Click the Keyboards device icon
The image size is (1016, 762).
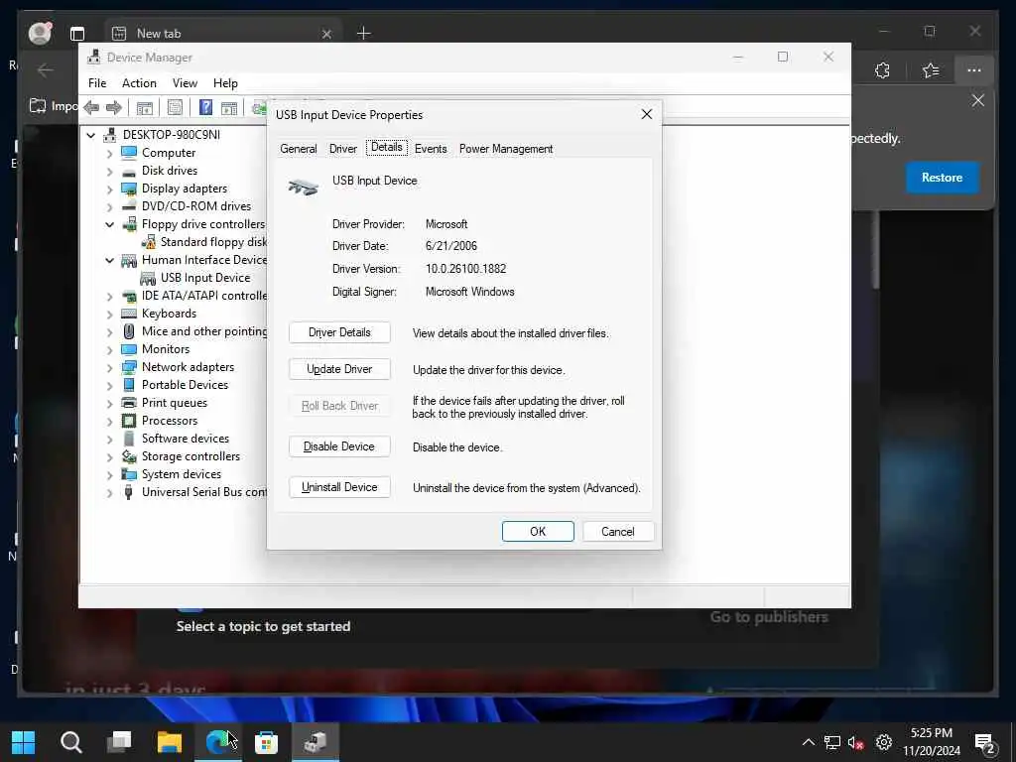129,314
